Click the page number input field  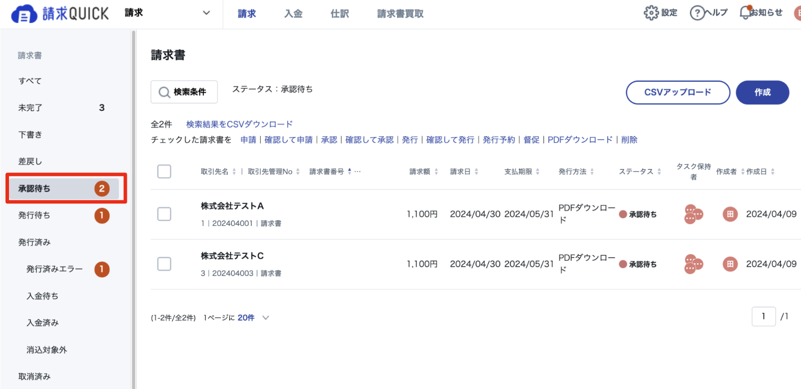[764, 316]
